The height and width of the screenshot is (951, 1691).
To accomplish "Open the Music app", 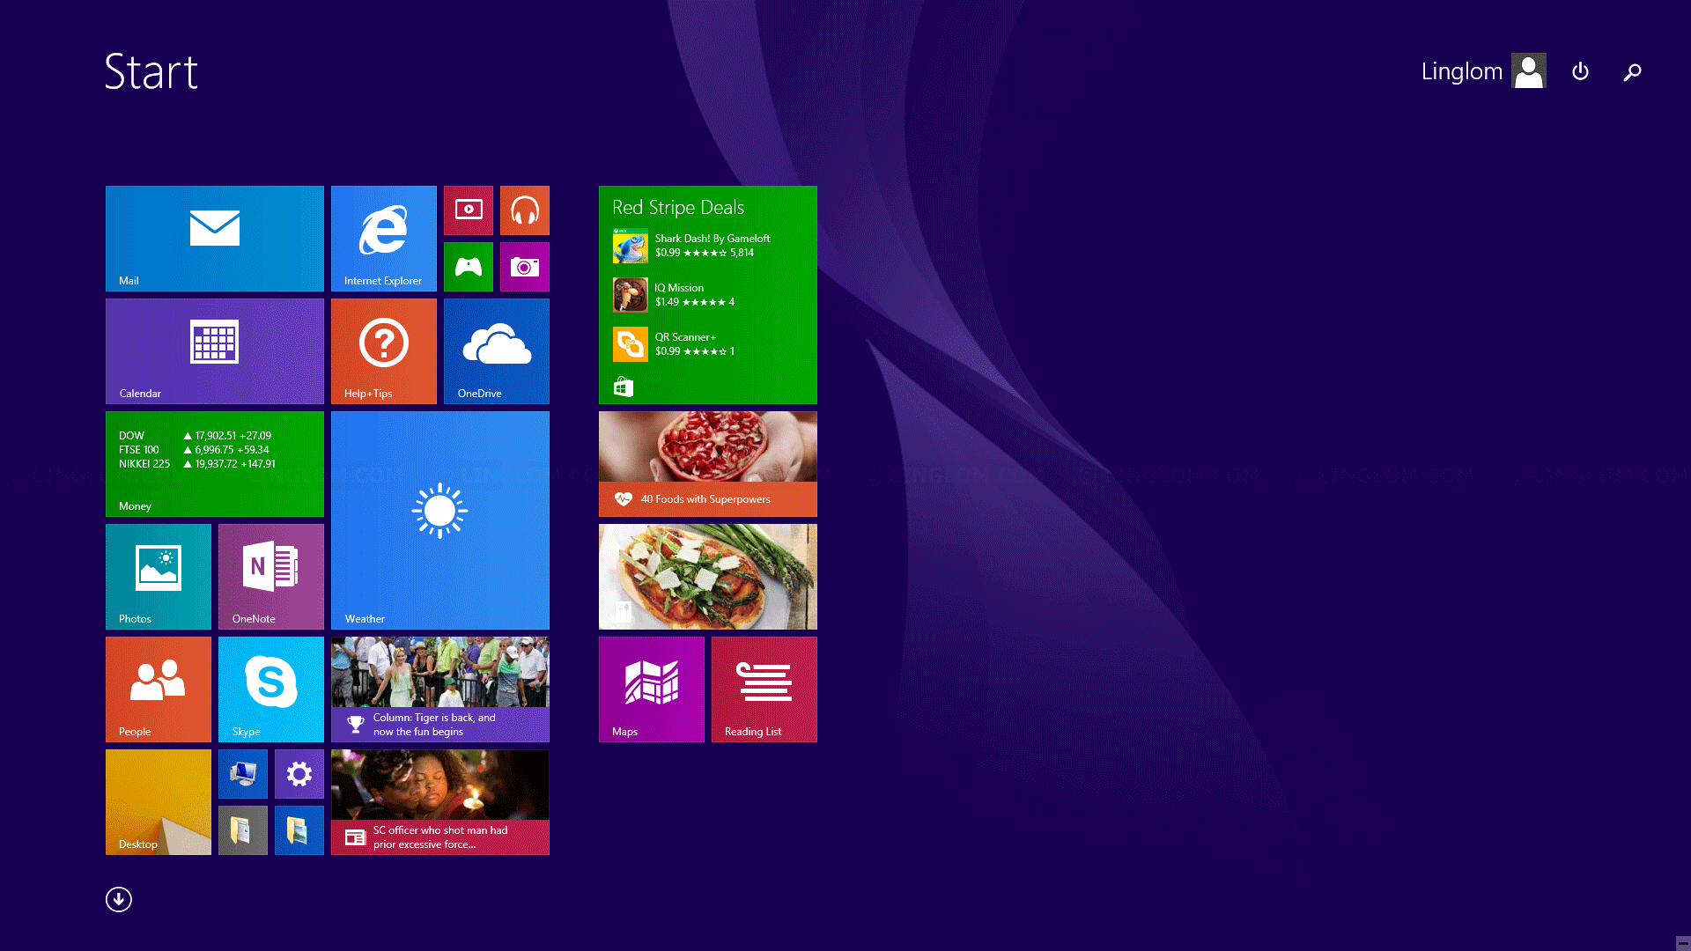I will tap(525, 210).
